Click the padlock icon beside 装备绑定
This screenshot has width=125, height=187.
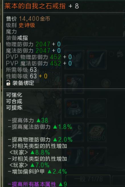tap(8, 83)
